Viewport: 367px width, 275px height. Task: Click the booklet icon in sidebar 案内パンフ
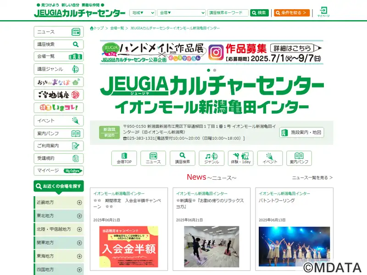[x=76, y=133]
